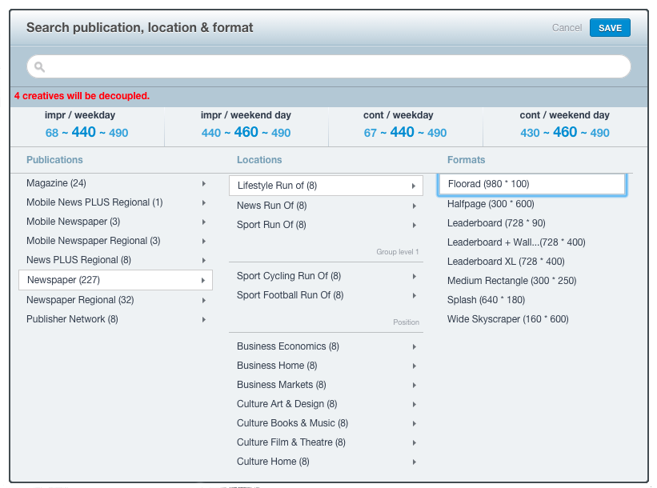Click arrow beside News Run Of (8)
The width and height of the screenshot is (657, 488).
(x=414, y=206)
